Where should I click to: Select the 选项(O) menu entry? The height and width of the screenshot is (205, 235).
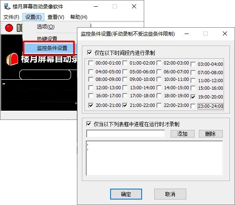coord(45,27)
